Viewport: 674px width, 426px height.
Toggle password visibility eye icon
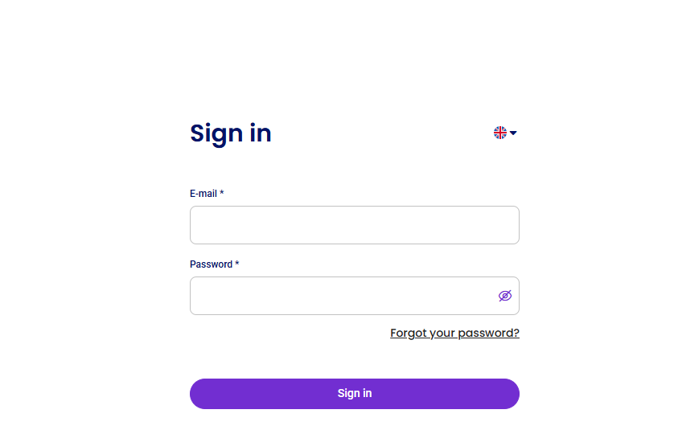point(505,296)
